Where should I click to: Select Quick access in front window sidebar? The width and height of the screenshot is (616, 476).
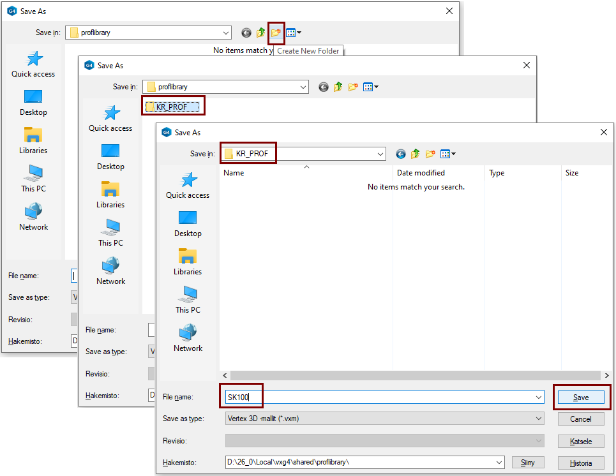coord(188,186)
